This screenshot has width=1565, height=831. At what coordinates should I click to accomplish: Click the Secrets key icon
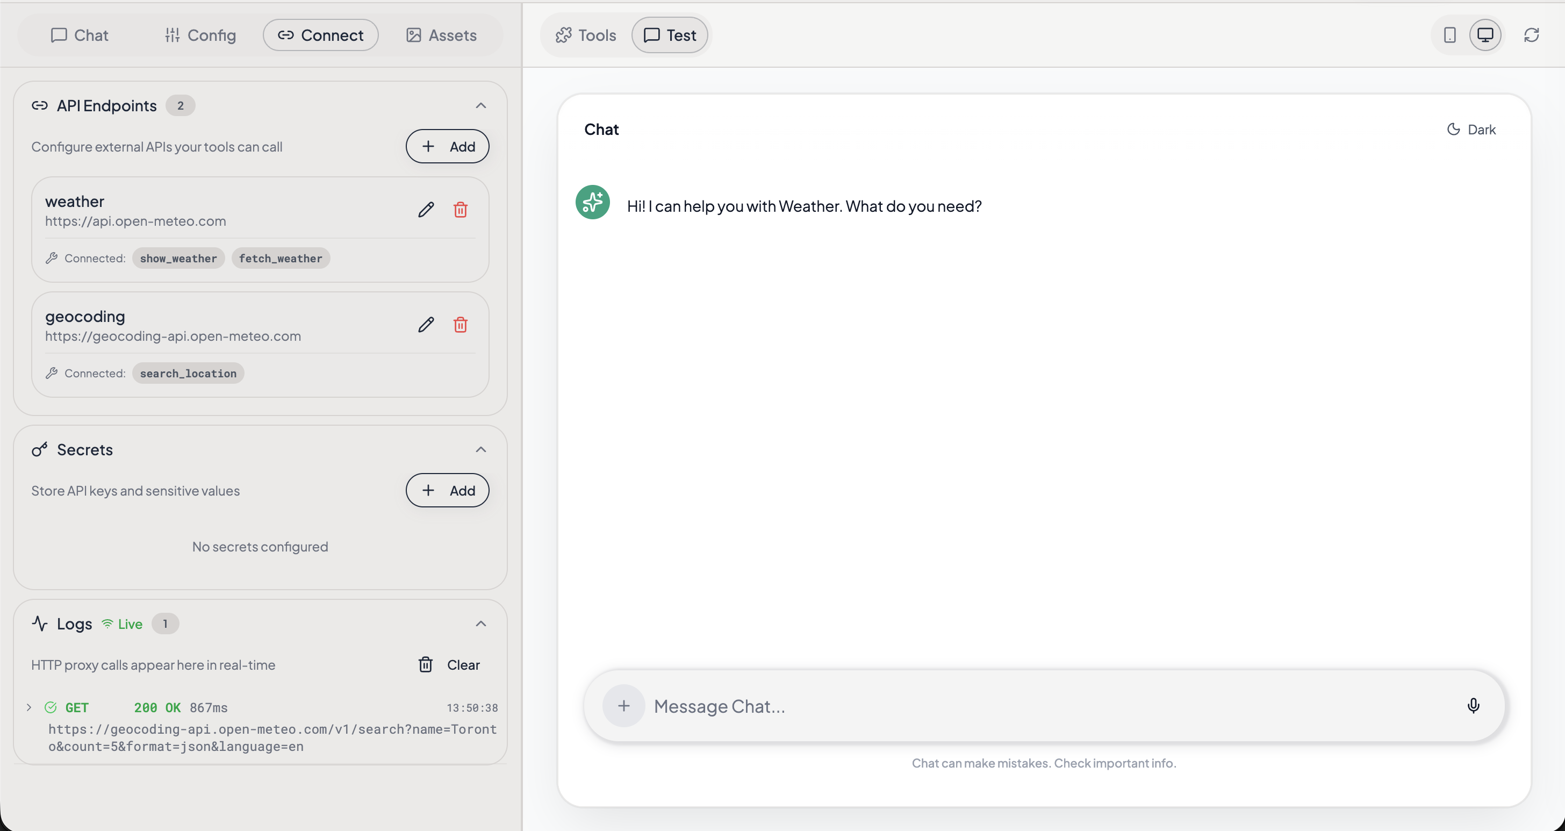click(39, 449)
